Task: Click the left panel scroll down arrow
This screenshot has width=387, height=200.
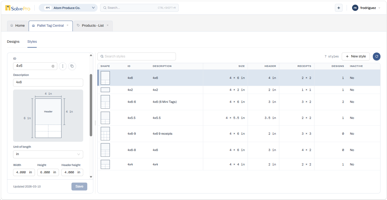Action: pyautogui.click(x=91, y=177)
